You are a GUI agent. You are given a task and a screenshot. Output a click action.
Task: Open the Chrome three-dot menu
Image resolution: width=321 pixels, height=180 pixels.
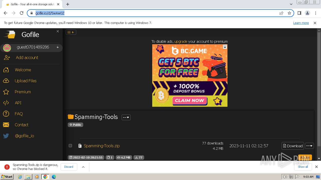click(x=315, y=13)
